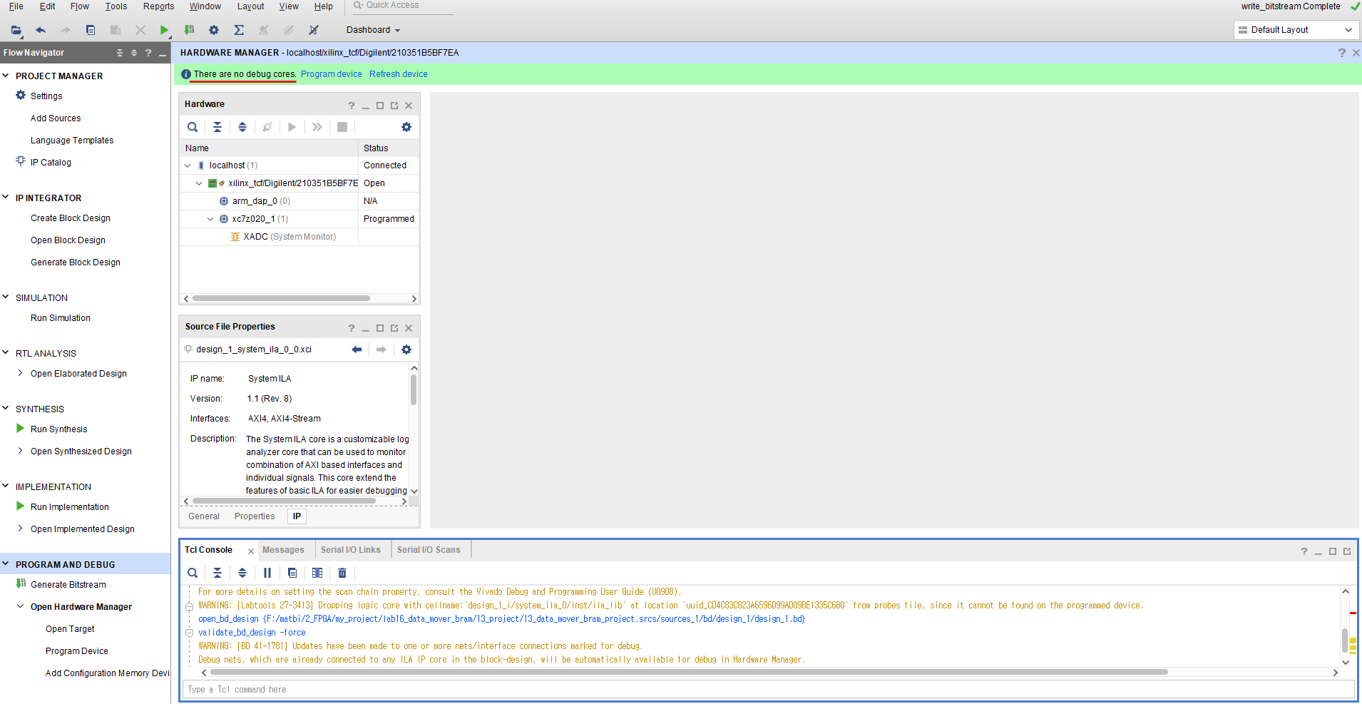This screenshot has height=704, width=1362.
Task: Click the Quick Access search field
Action: (403, 6)
